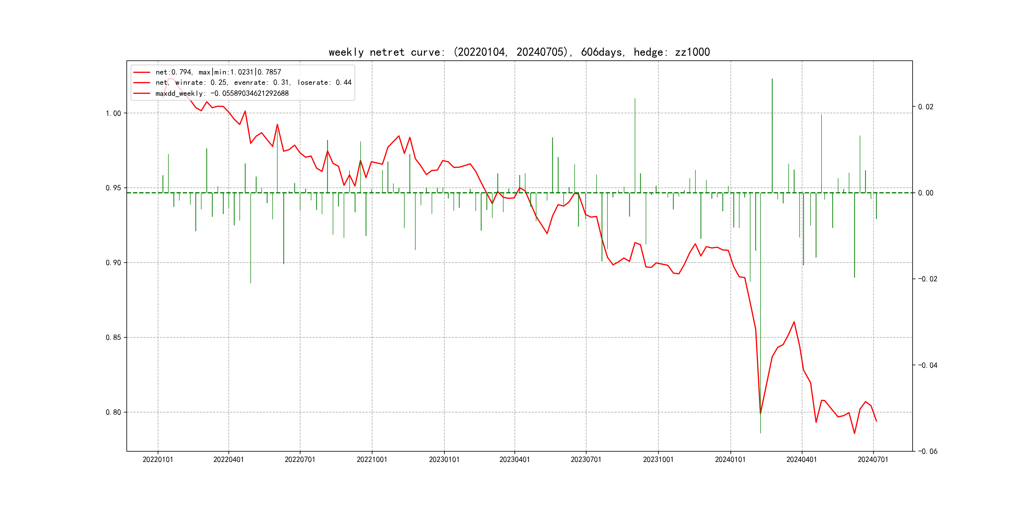Click the 0.02 tick on right axis
The image size is (1014, 507).
[x=925, y=107]
